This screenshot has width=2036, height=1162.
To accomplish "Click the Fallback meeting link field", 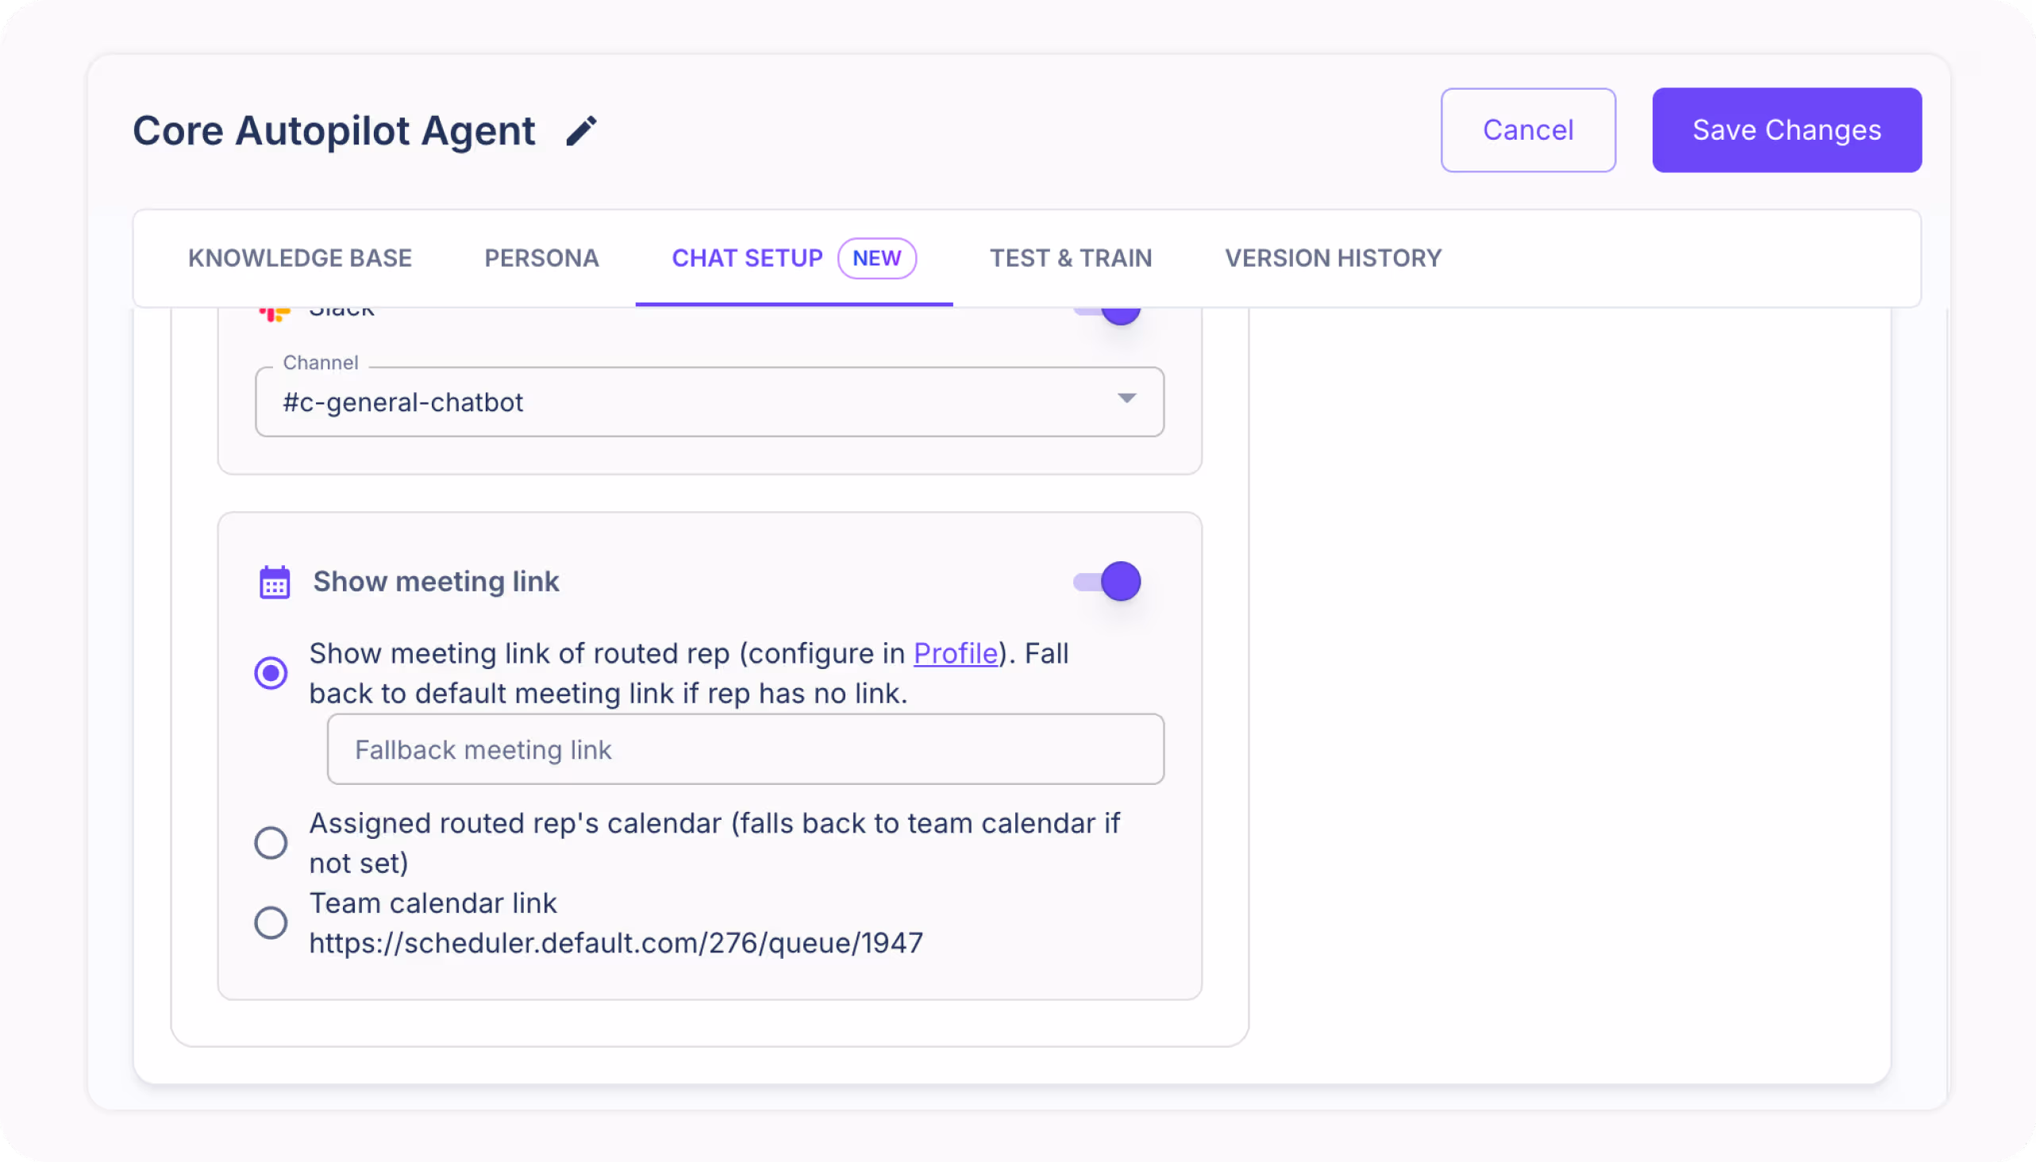I will [745, 749].
